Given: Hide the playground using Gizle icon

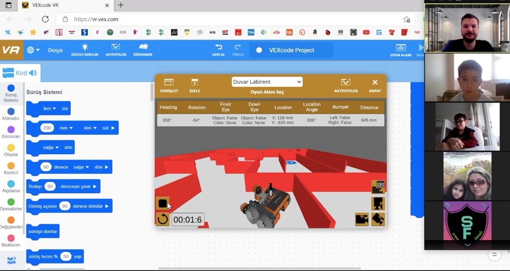Looking at the screenshot, I should click(x=194, y=85).
